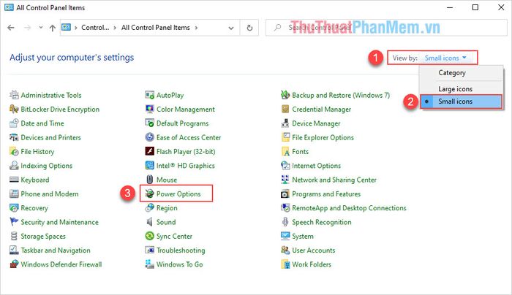The width and height of the screenshot is (512, 295).
Task: Click the Control Panel address bar icon
Action: point(67,27)
